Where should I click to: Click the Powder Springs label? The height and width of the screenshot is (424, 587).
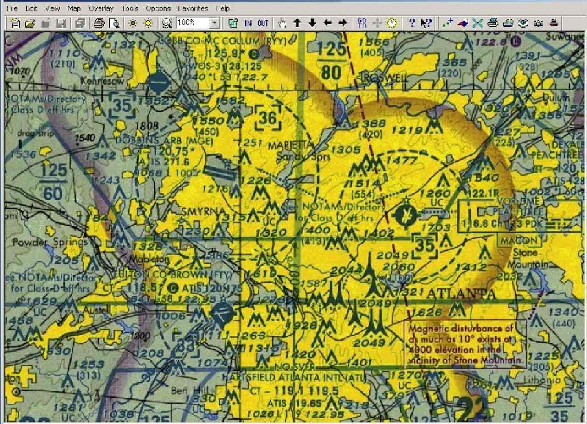pos(50,242)
